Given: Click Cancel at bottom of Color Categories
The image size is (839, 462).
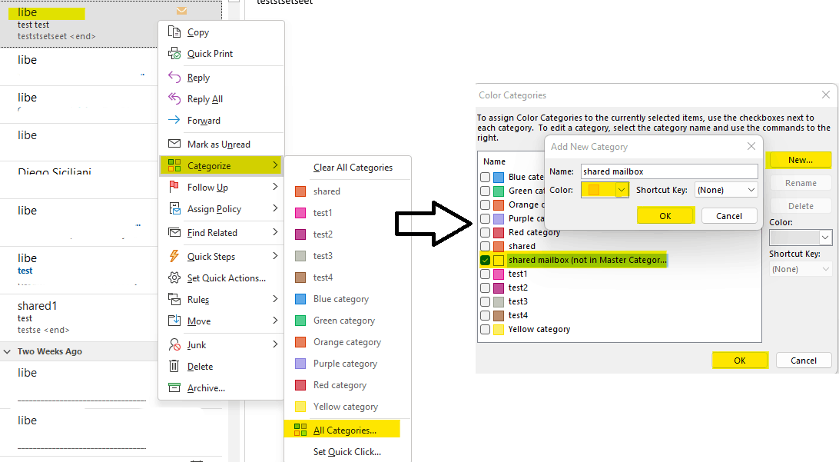Looking at the screenshot, I should [x=804, y=361].
